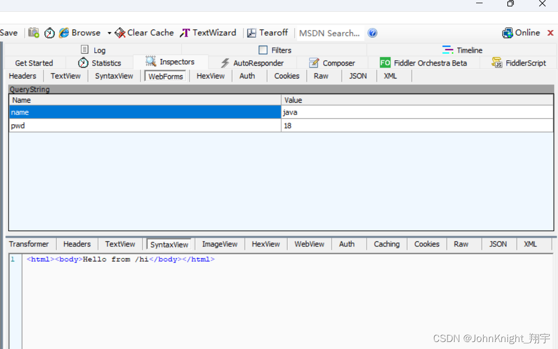Select request XML inspector tab
558x349 pixels.
point(390,76)
